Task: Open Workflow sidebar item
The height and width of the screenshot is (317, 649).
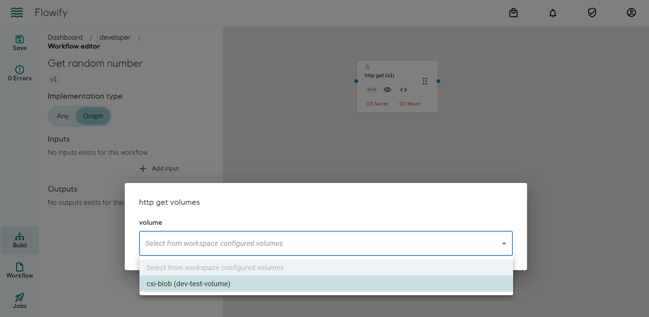Action: coord(20,271)
